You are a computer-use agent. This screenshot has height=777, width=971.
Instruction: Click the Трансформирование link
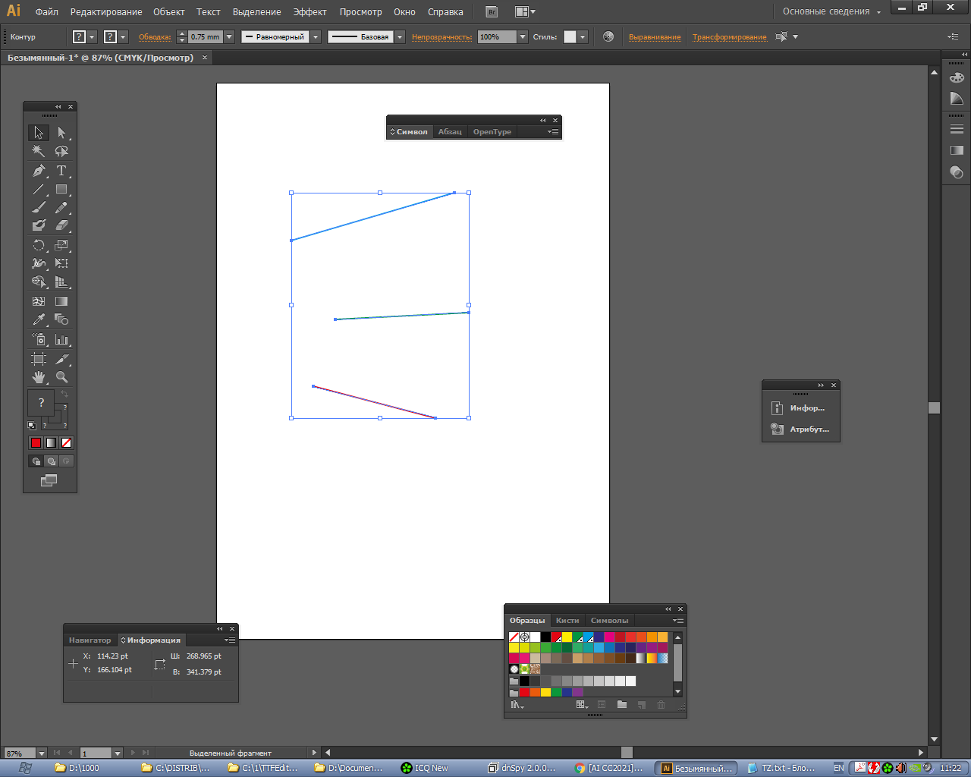pyautogui.click(x=728, y=36)
